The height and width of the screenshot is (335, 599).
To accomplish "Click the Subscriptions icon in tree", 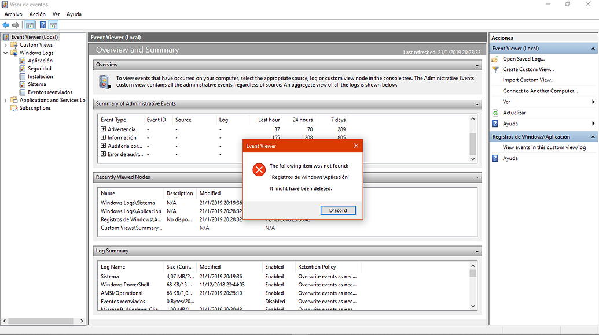I will tap(14, 108).
